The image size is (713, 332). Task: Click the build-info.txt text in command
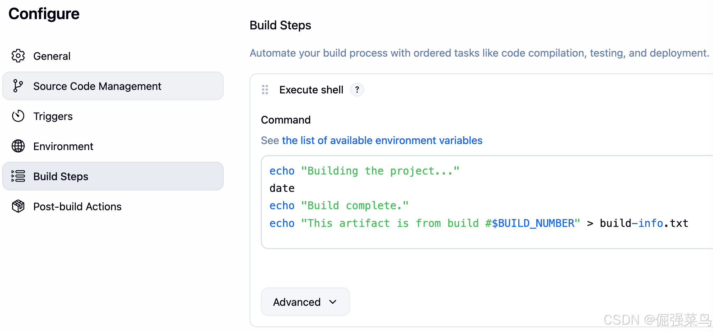click(644, 223)
